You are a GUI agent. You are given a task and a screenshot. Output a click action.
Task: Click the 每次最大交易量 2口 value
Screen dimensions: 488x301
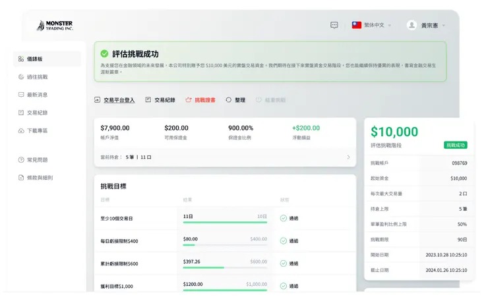(x=463, y=194)
